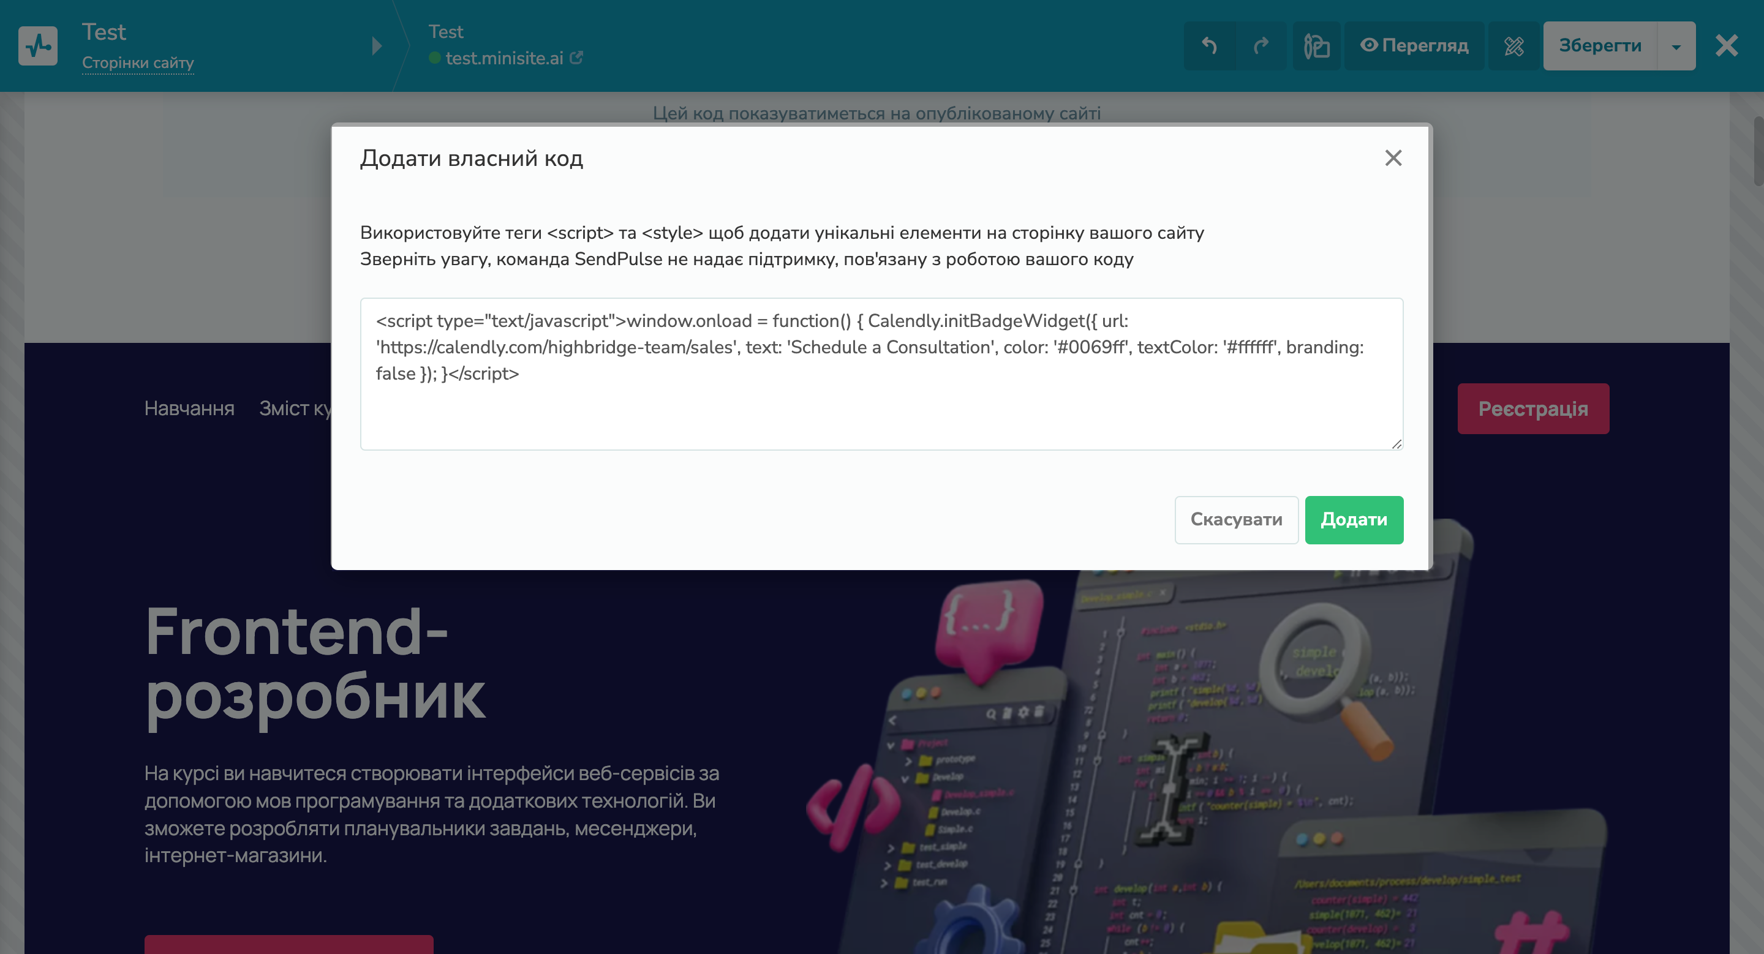Click the Перегляд preview button
The image size is (1764, 954).
(1414, 46)
